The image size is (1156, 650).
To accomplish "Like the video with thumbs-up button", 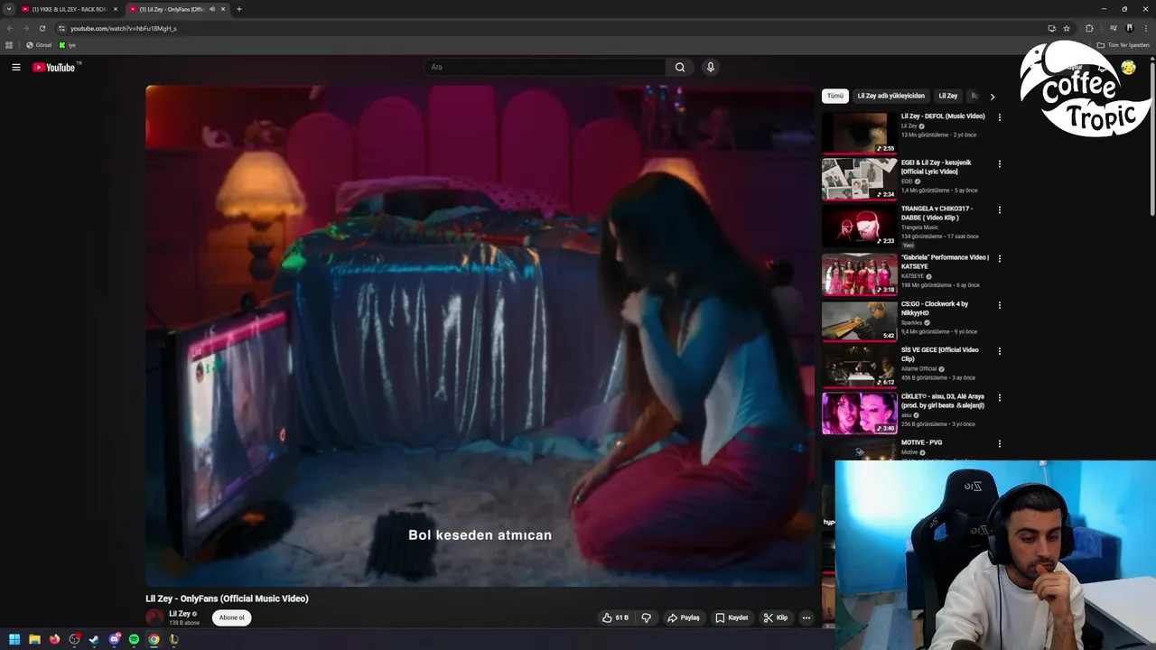I will (x=616, y=617).
